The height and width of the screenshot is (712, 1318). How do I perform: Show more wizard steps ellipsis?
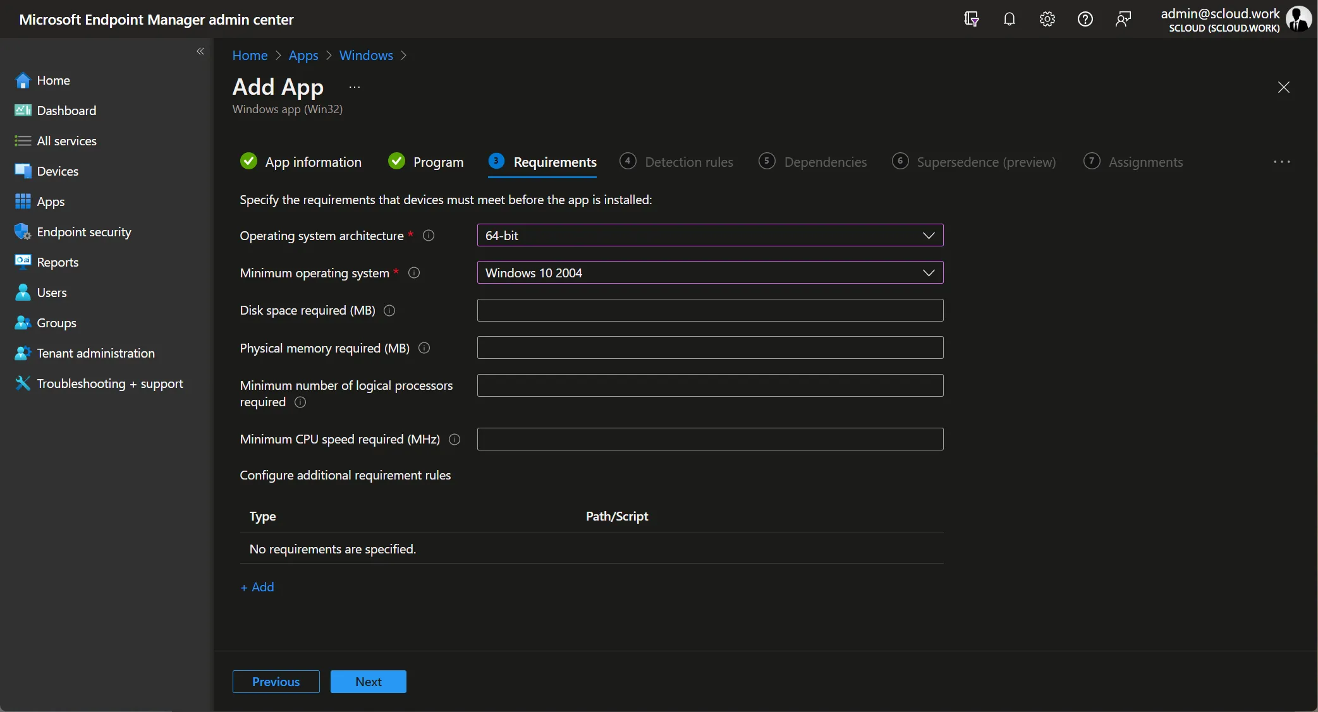[1281, 162]
